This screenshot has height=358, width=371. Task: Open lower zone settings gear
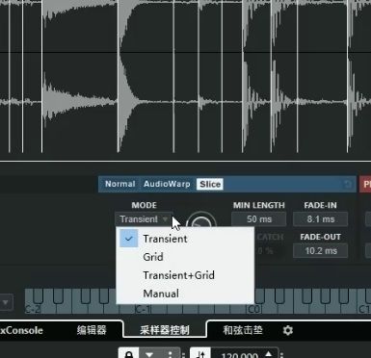point(287,330)
